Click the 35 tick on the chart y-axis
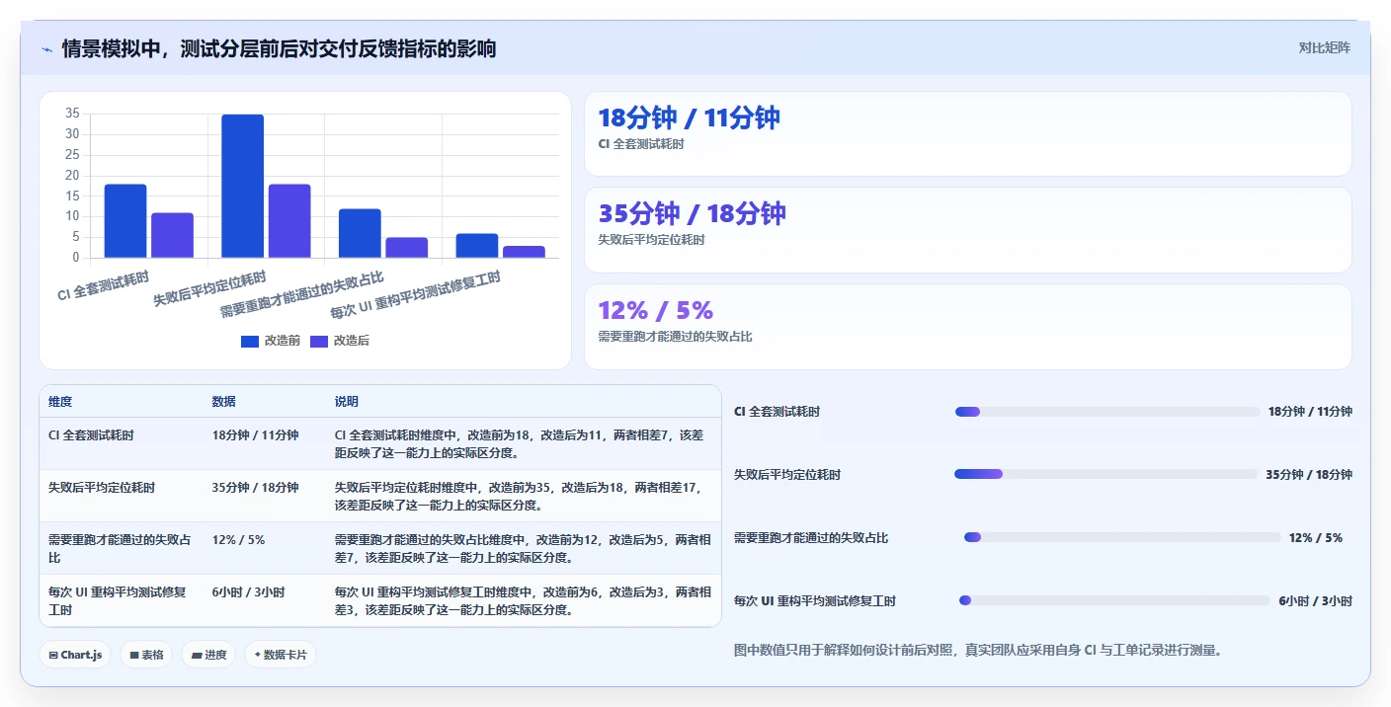1391x707 pixels. coord(72,114)
